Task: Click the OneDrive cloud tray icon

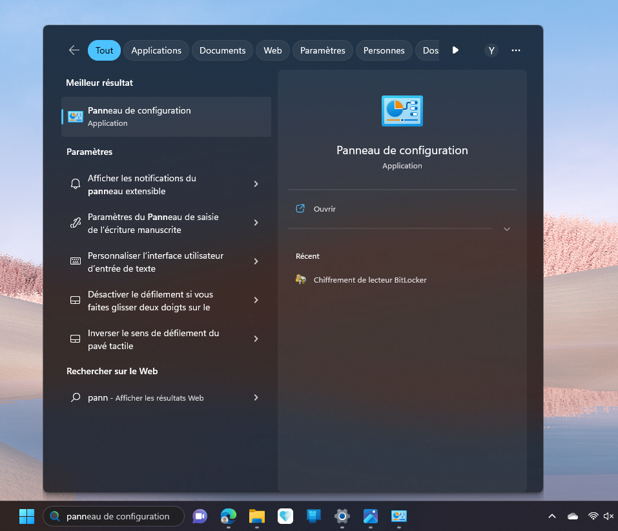Action: 573,516
